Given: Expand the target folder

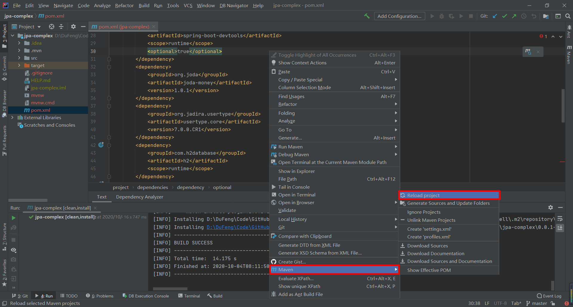Looking at the screenshot, I should [x=19, y=65].
